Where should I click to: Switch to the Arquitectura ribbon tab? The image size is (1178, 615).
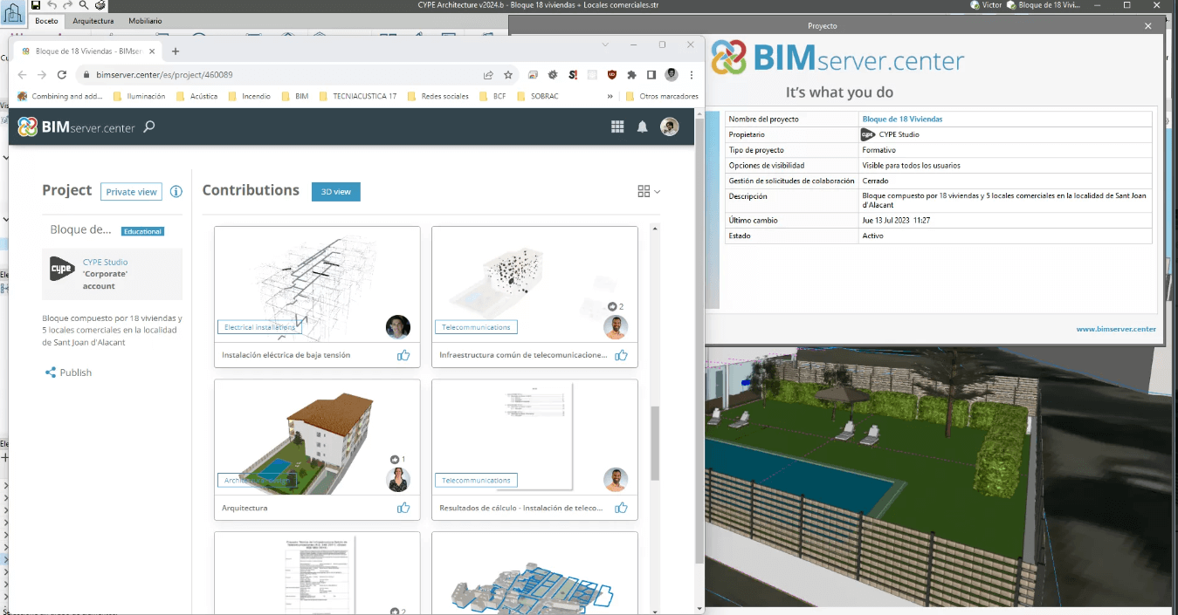[x=93, y=21]
